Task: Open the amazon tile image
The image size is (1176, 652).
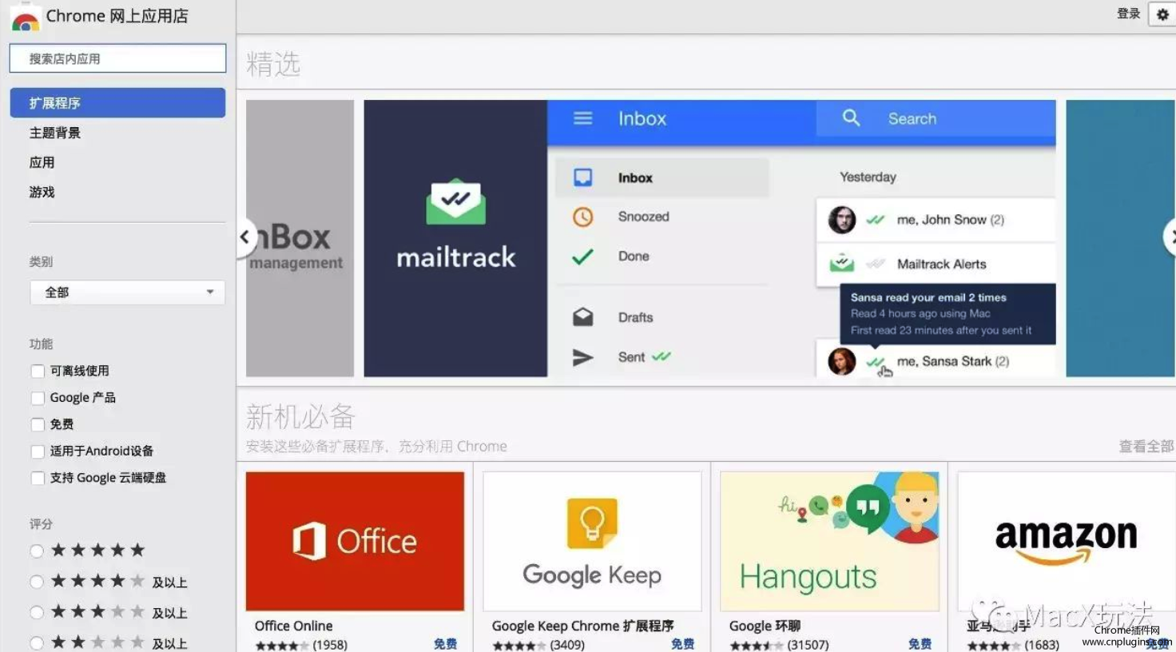Action: pos(1067,541)
